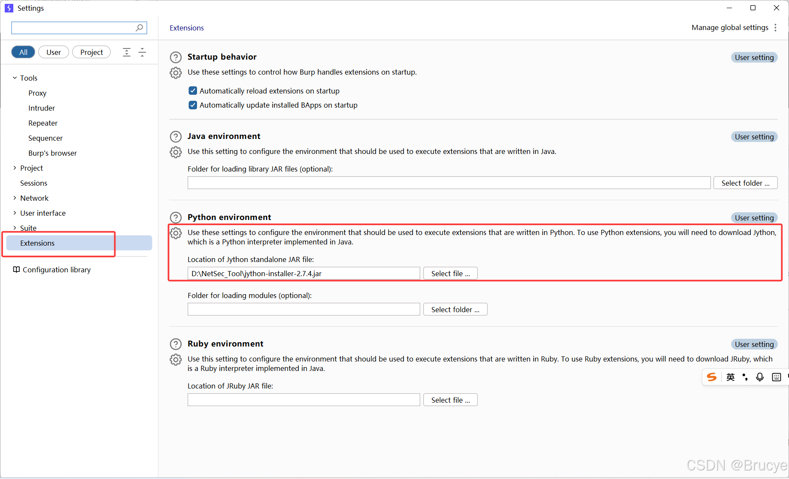This screenshot has height=479, width=789.
Task: Open Ruby environment help icon
Action: 176,344
